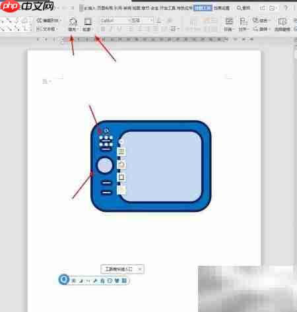Viewport: 297px width, 312px height.
Task: Select the light circle on the tablet drawing
Action: point(105,165)
